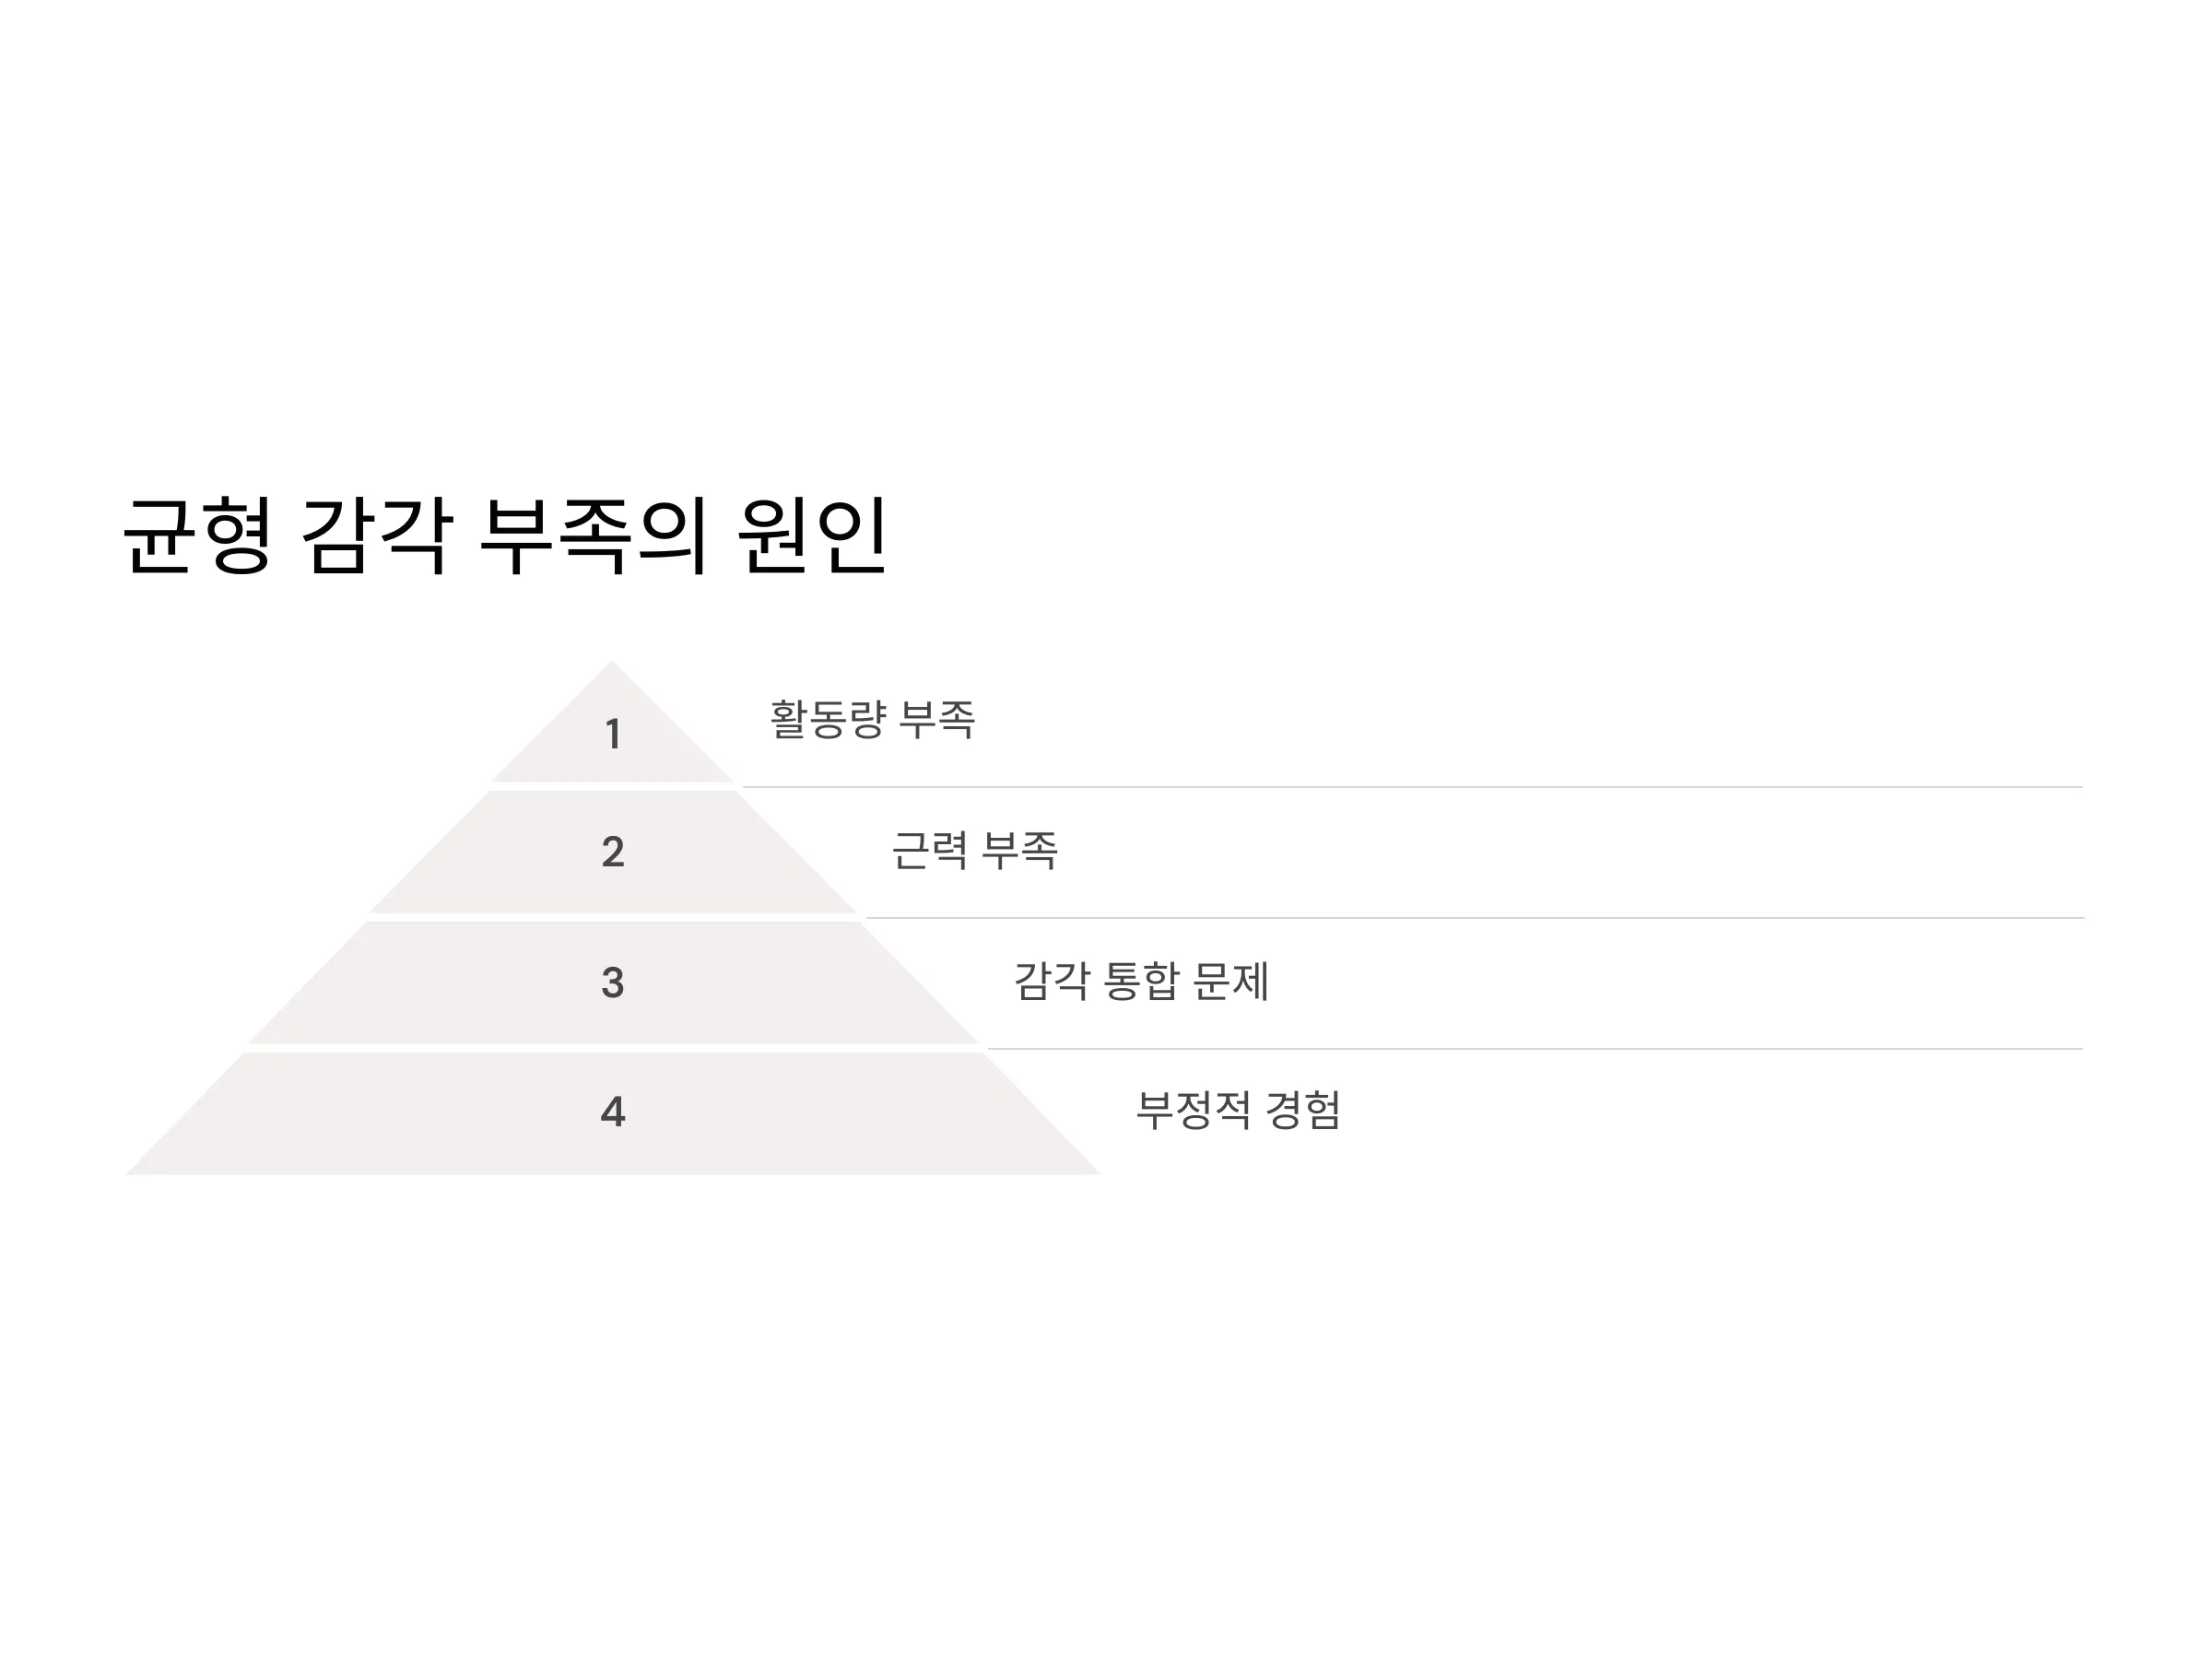
Task: Click the number 3 in the pyramid
Action: 613,982
